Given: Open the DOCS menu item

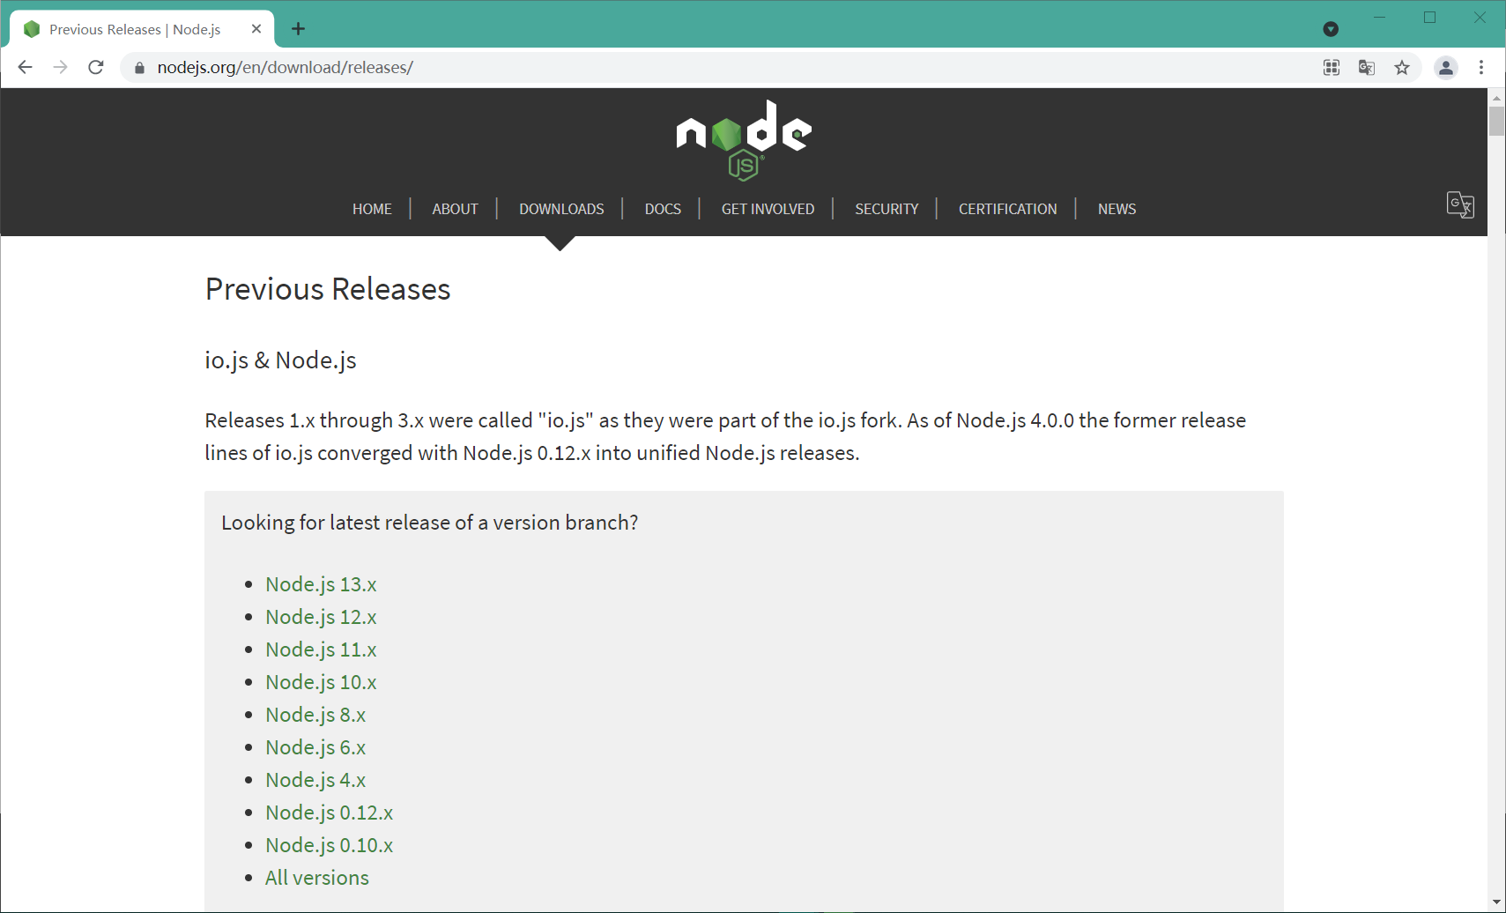Looking at the screenshot, I should (x=663, y=209).
